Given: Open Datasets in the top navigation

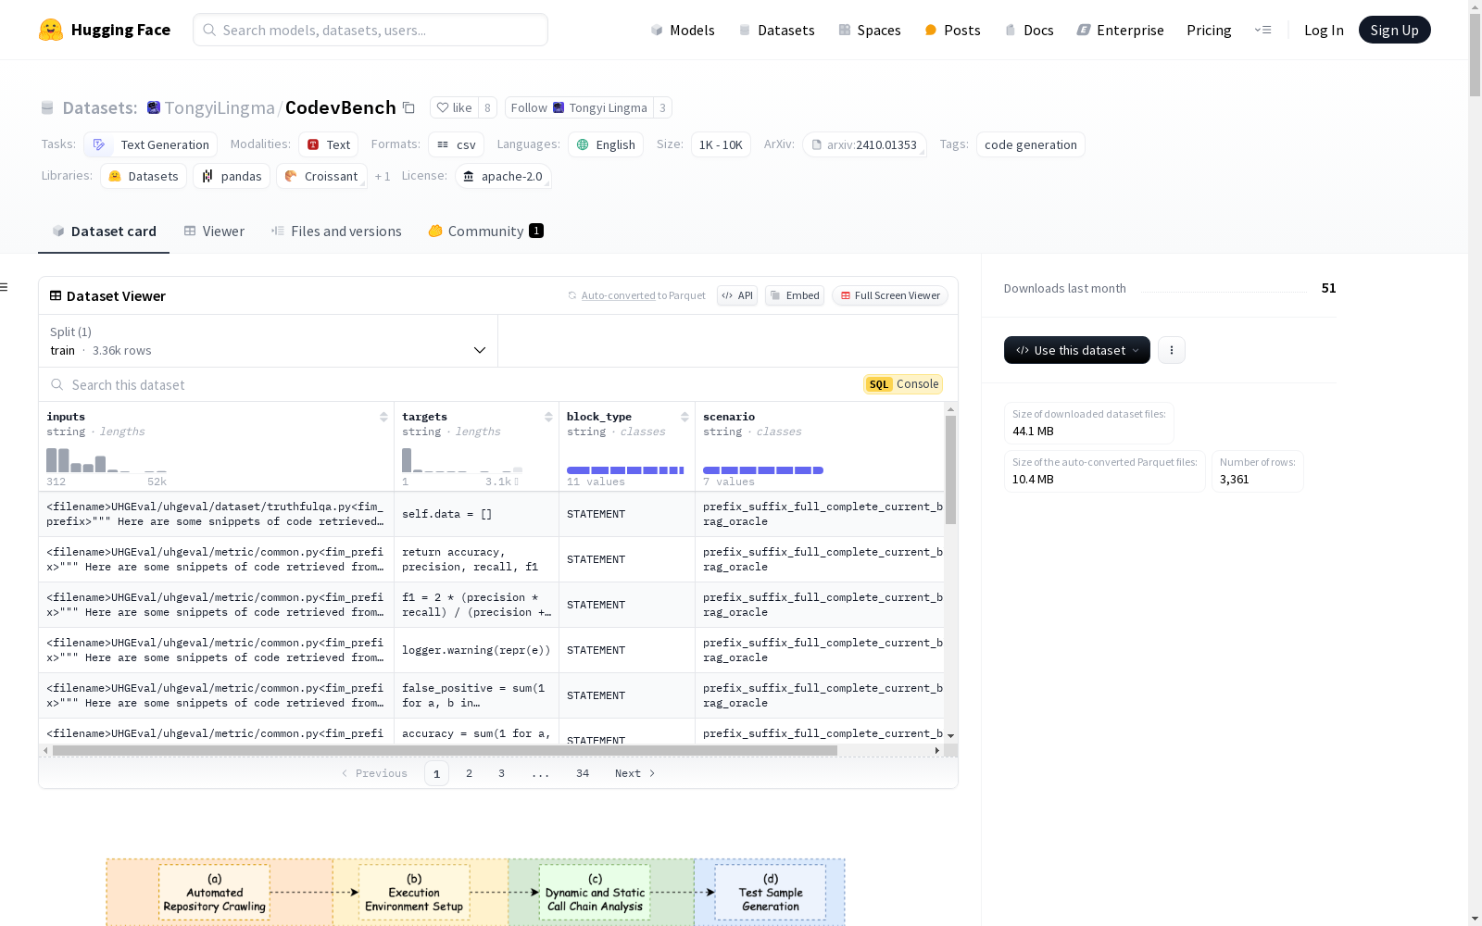Looking at the screenshot, I should [x=776, y=30].
